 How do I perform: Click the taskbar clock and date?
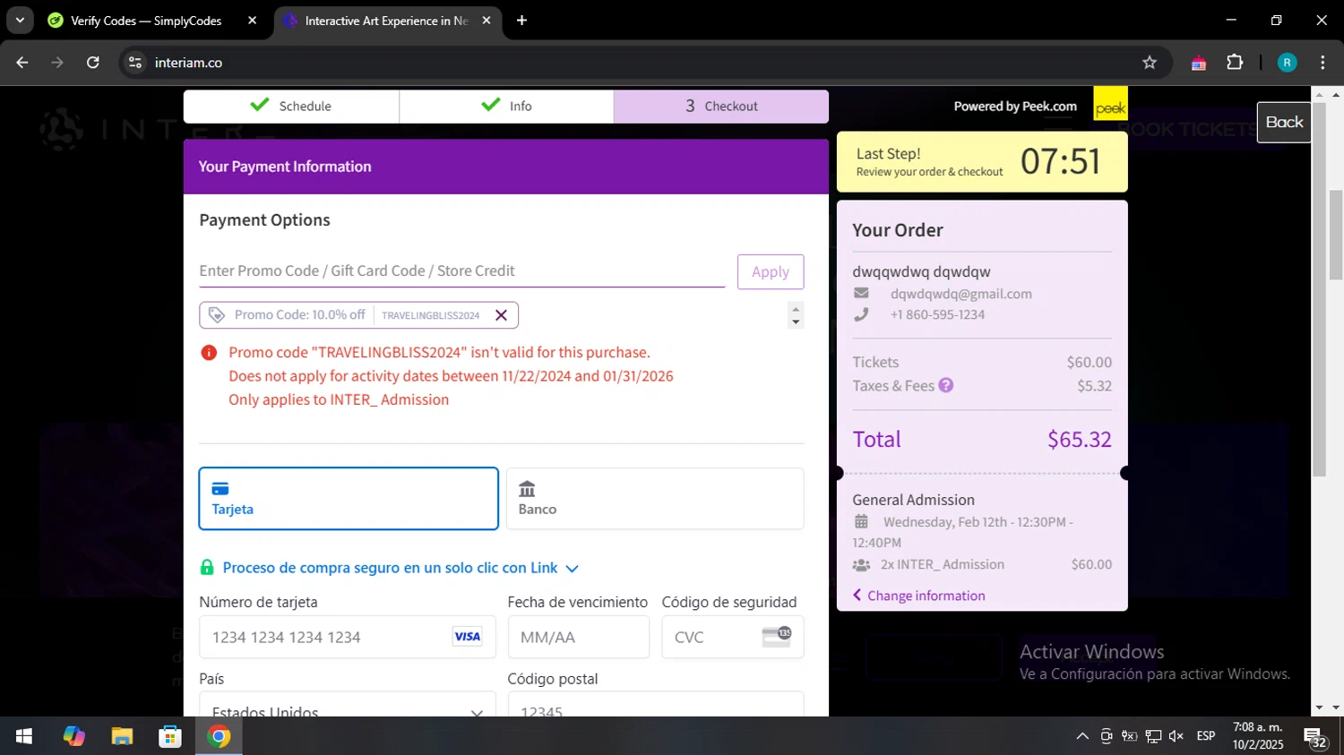(x=1258, y=736)
